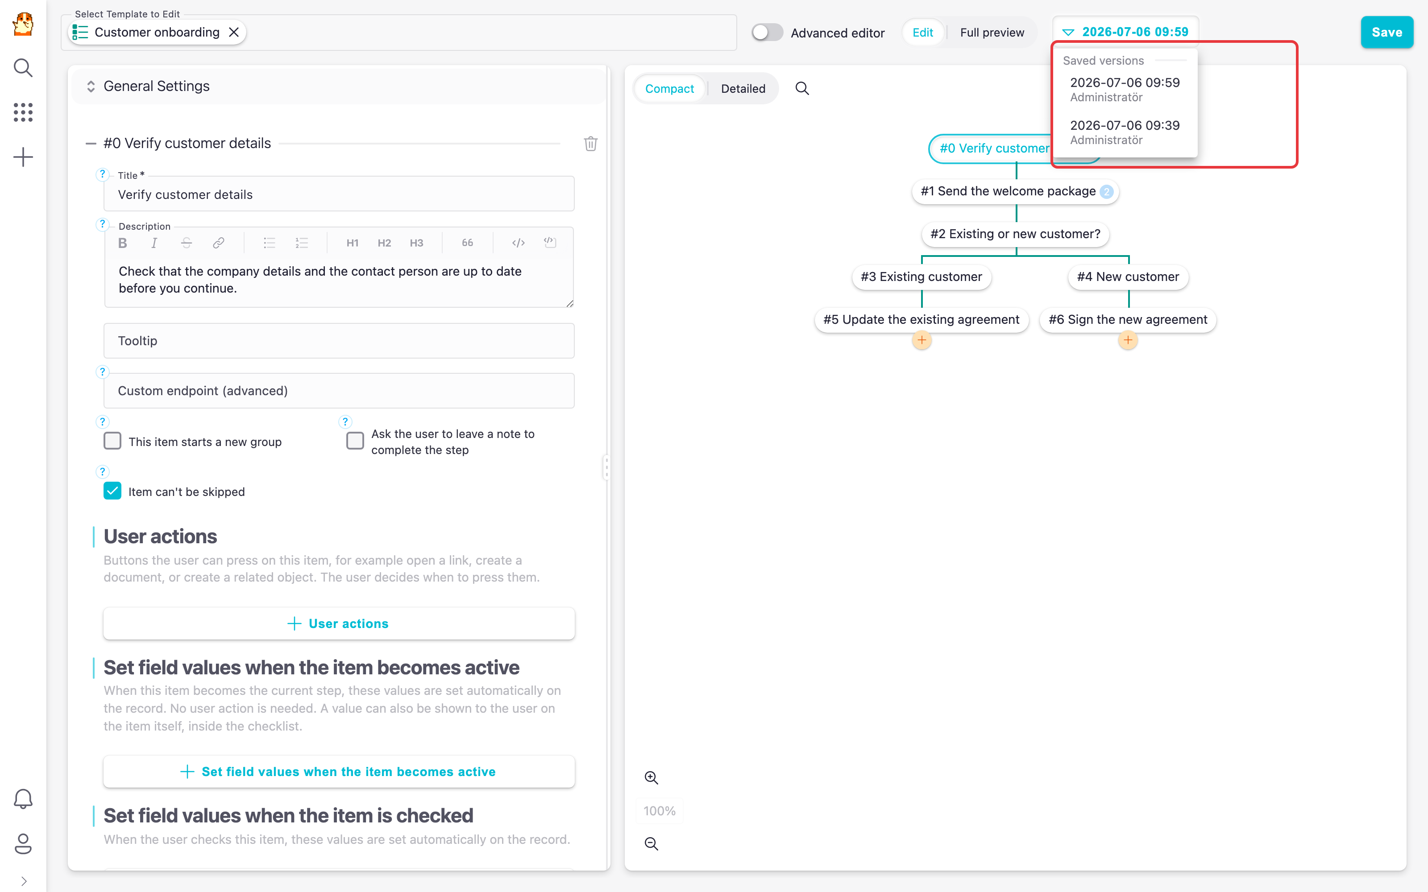Zoom in on the diagram
Screen dimensions: 1428x892
[x=652, y=777]
